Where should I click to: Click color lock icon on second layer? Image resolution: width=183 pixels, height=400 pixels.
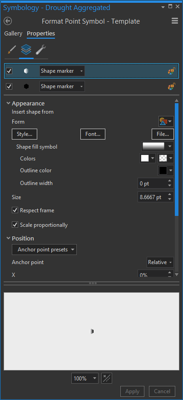(x=172, y=86)
